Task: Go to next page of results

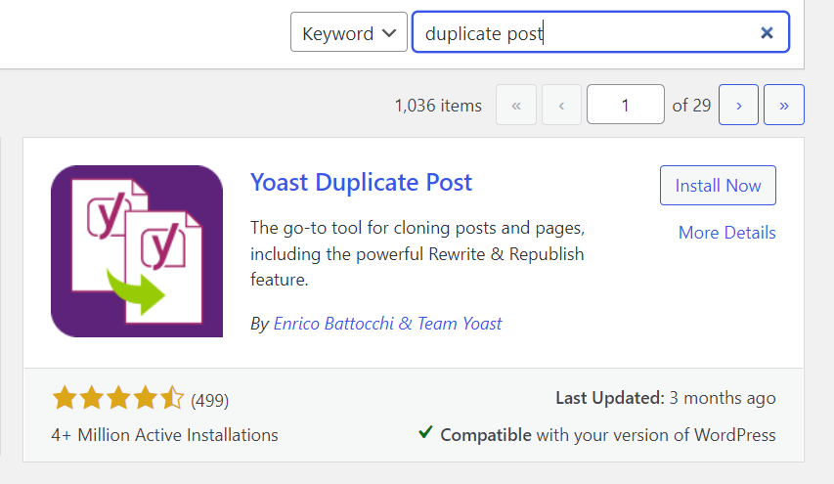Action: [x=738, y=105]
